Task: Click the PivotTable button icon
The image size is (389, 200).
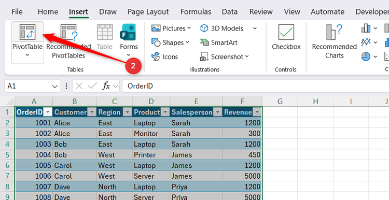Action: (x=27, y=32)
